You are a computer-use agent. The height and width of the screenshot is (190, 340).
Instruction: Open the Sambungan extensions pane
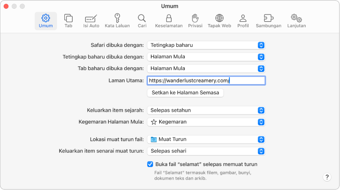coord(268,21)
